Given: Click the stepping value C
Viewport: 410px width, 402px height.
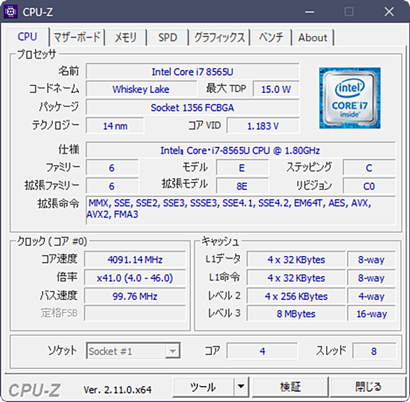Looking at the screenshot, I should [369, 167].
